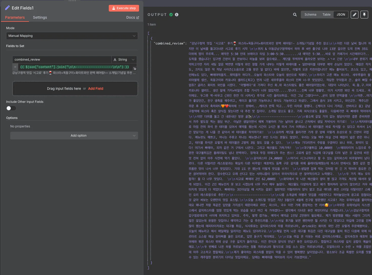The image size is (372, 275).
Task: Click the "Drag input fields here" text
Action: click(64, 89)
